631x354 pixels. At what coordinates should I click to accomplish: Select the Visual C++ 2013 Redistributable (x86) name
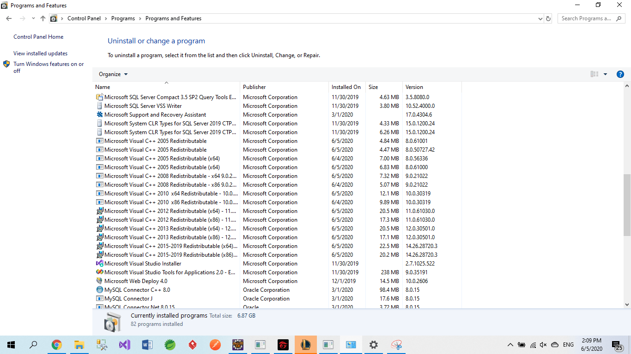[170, 237]
